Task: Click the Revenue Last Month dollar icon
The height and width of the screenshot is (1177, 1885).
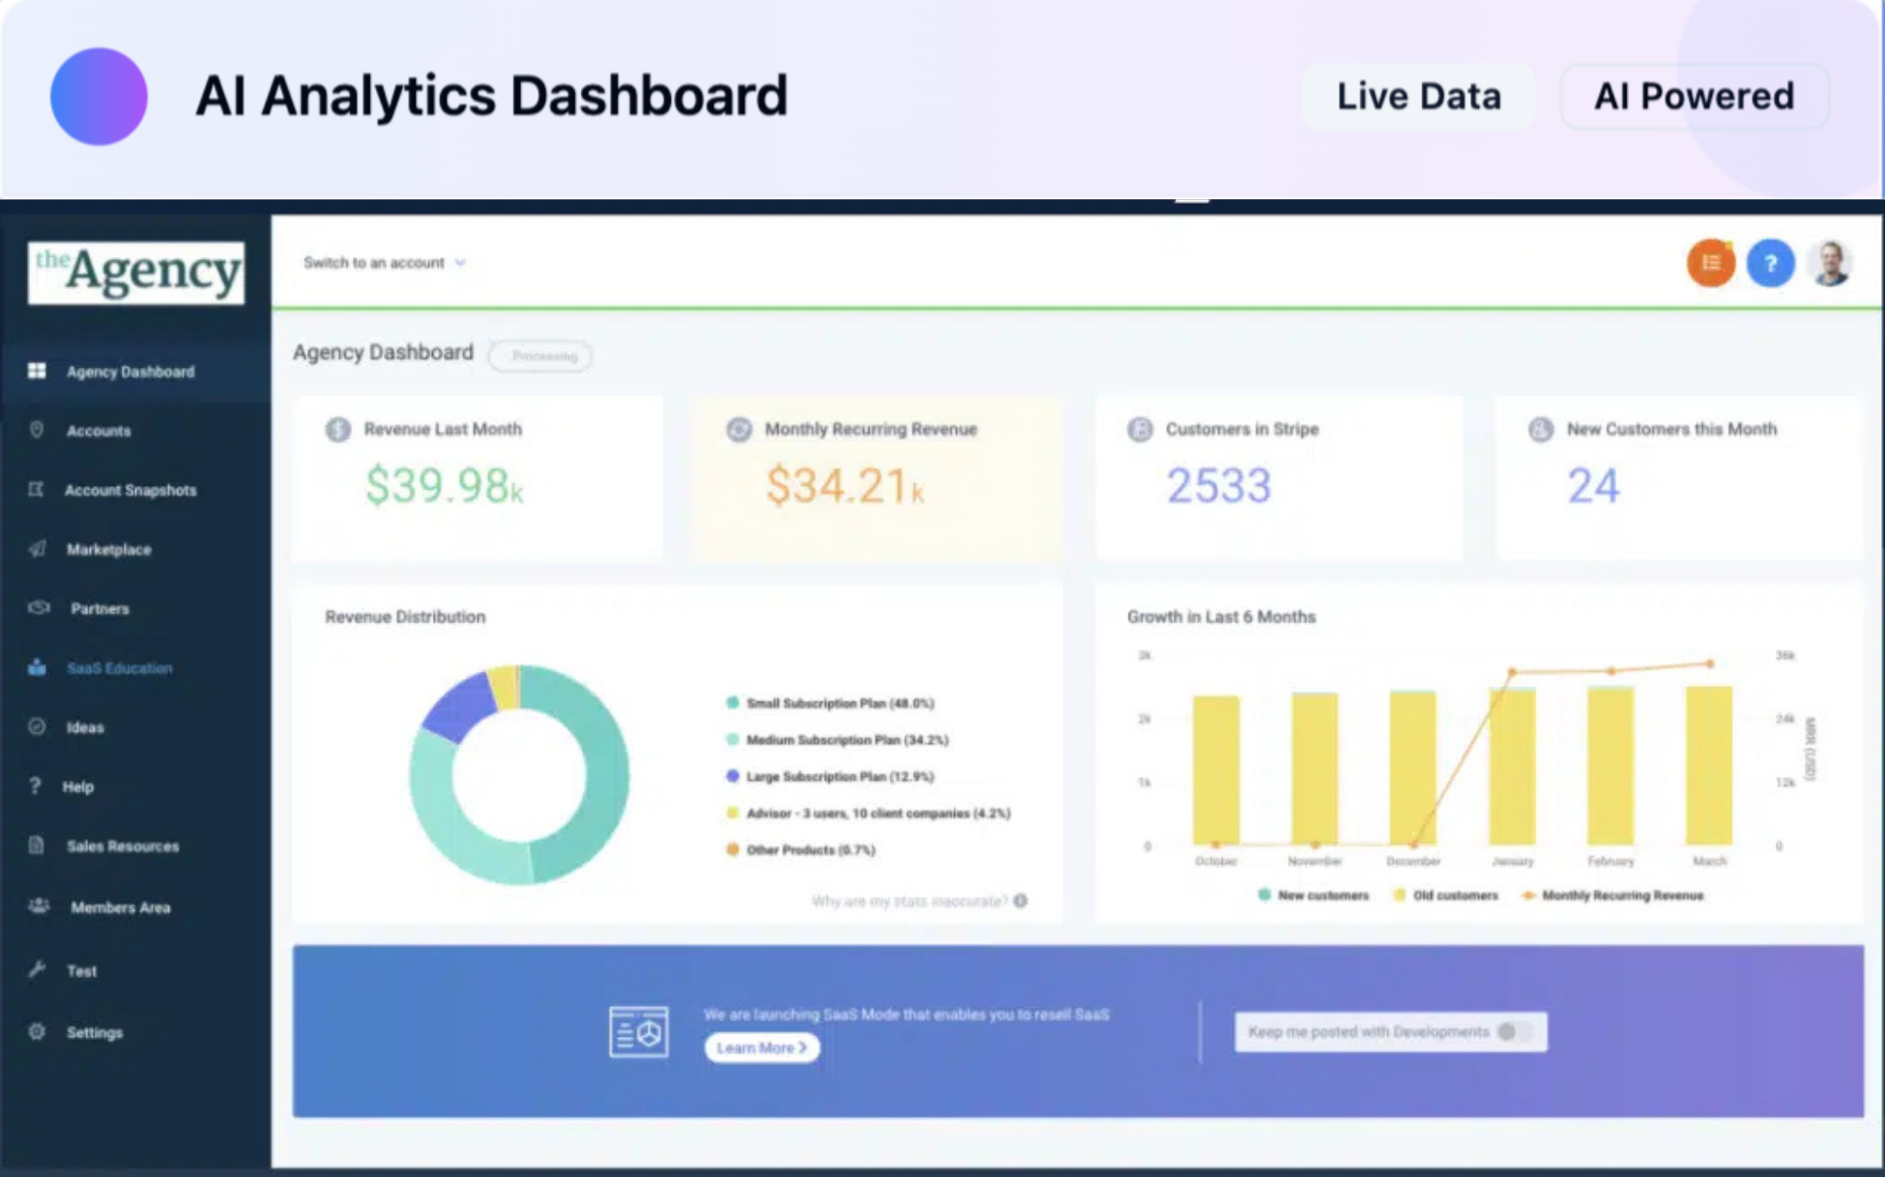Action: click(337, 429)
